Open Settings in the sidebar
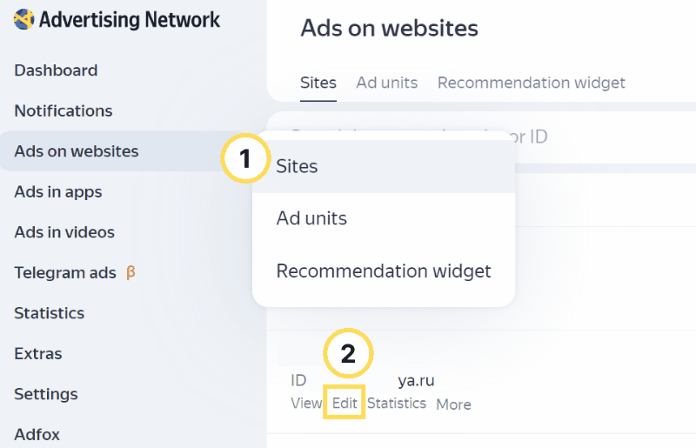This screenshot has width=696, height=448. (x=46, y=394)
